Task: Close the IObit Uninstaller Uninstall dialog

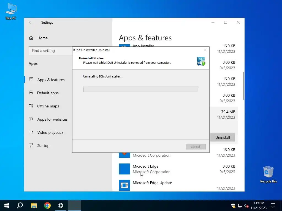Action: click(205, 50)
